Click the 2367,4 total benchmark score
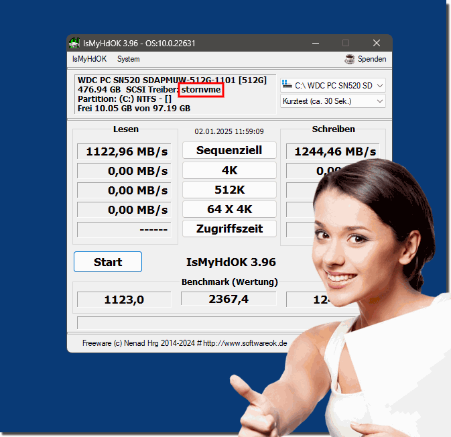This screenshot has width=451, height=437. (229, 299)
